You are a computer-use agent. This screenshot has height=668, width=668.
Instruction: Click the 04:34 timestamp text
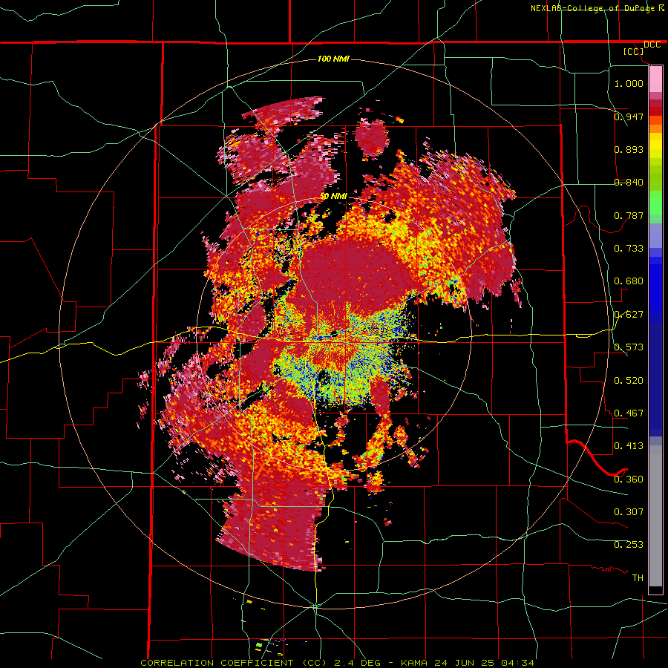(x=517, y=663)
